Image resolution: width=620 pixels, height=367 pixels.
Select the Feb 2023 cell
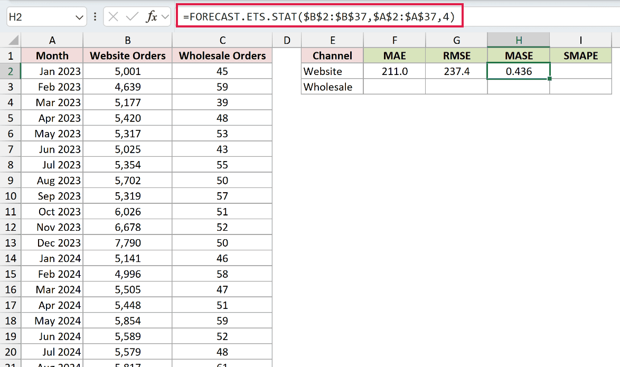click(x=52, y=87)
